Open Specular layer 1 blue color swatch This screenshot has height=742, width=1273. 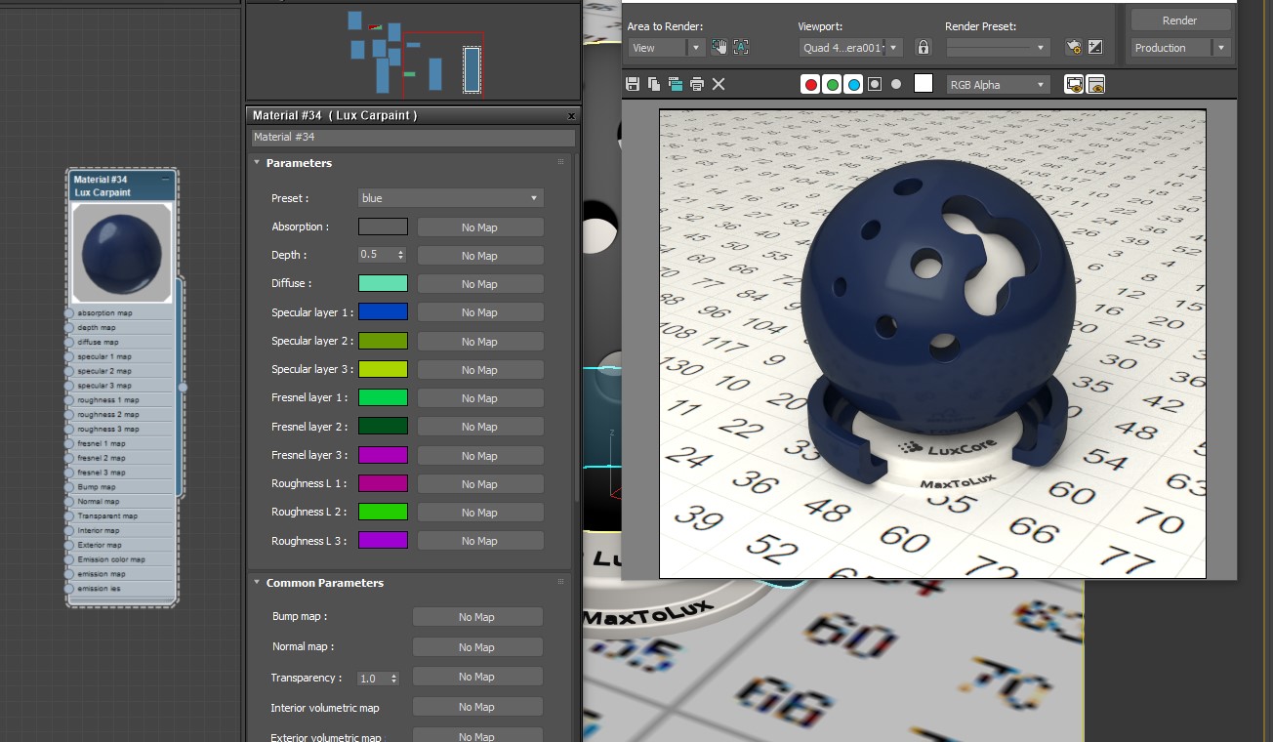click(x=383, y=312)
